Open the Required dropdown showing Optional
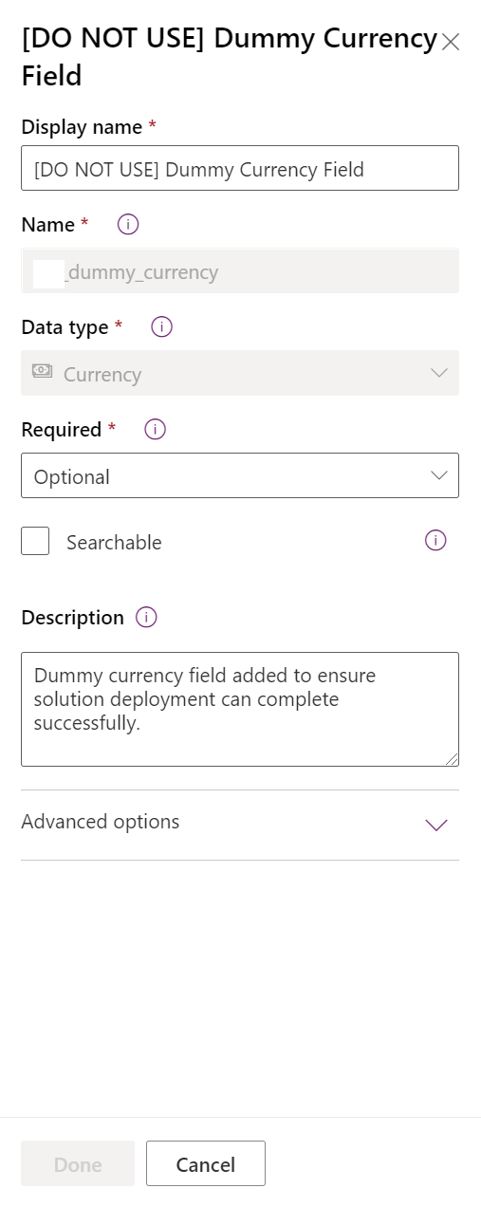This screenshot has width=481, height=1207. tap(240, 475)
